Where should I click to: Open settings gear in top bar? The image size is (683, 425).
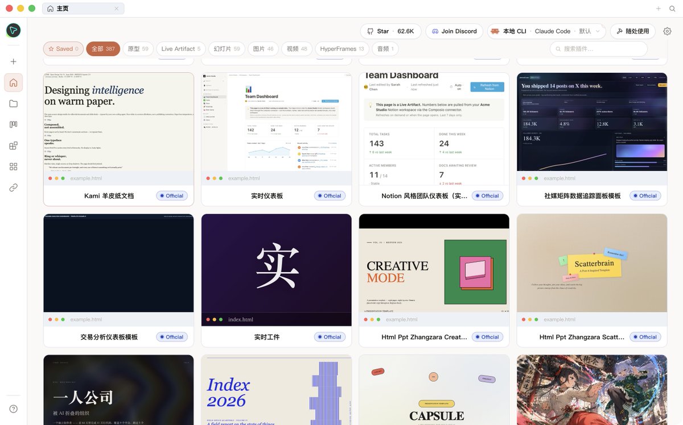[x=668, y=31]
